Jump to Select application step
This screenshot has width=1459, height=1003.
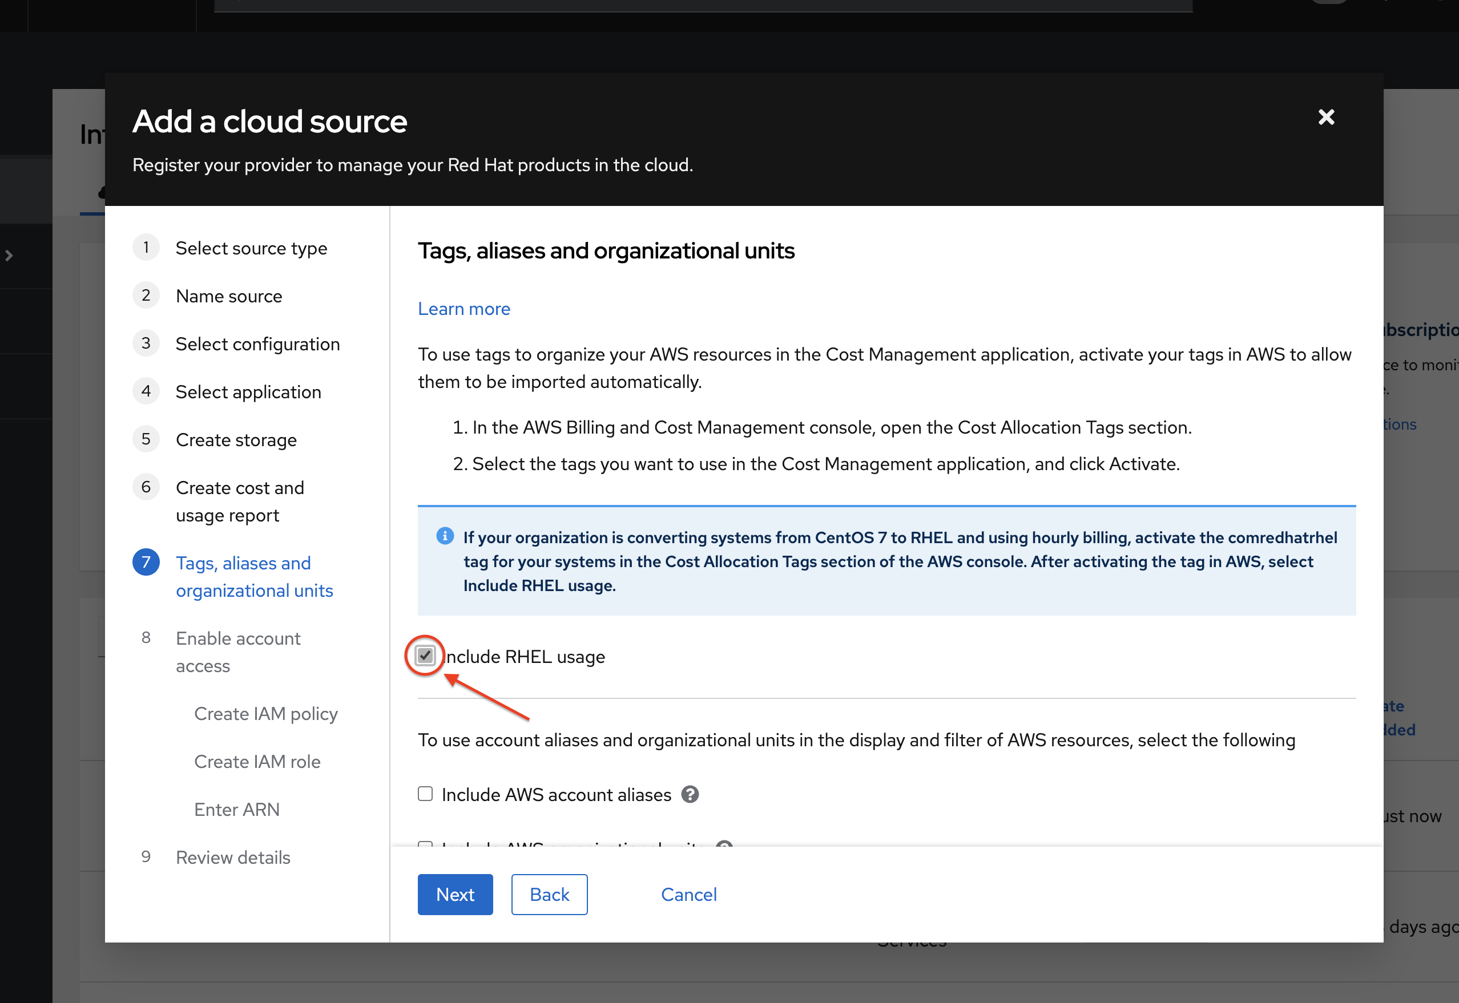coord(248,392)
